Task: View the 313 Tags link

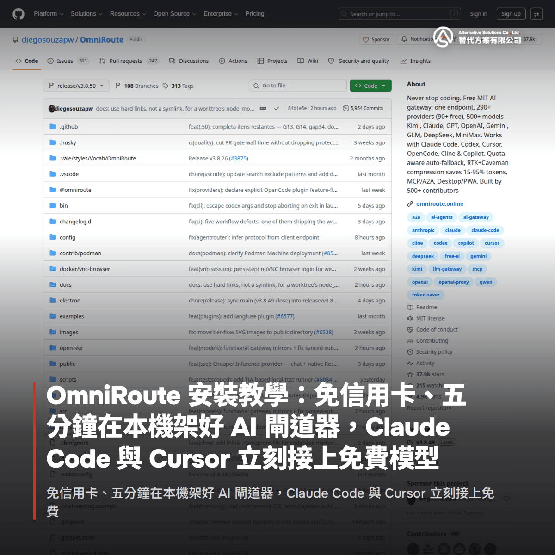Action: click(178, 86)
